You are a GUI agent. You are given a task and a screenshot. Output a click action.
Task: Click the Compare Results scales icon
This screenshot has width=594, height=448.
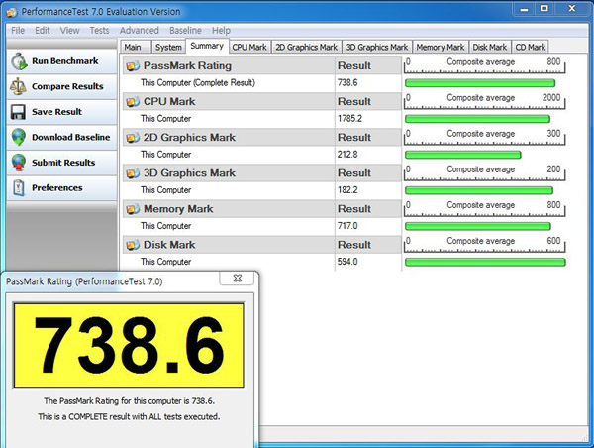tap(18, 86)
